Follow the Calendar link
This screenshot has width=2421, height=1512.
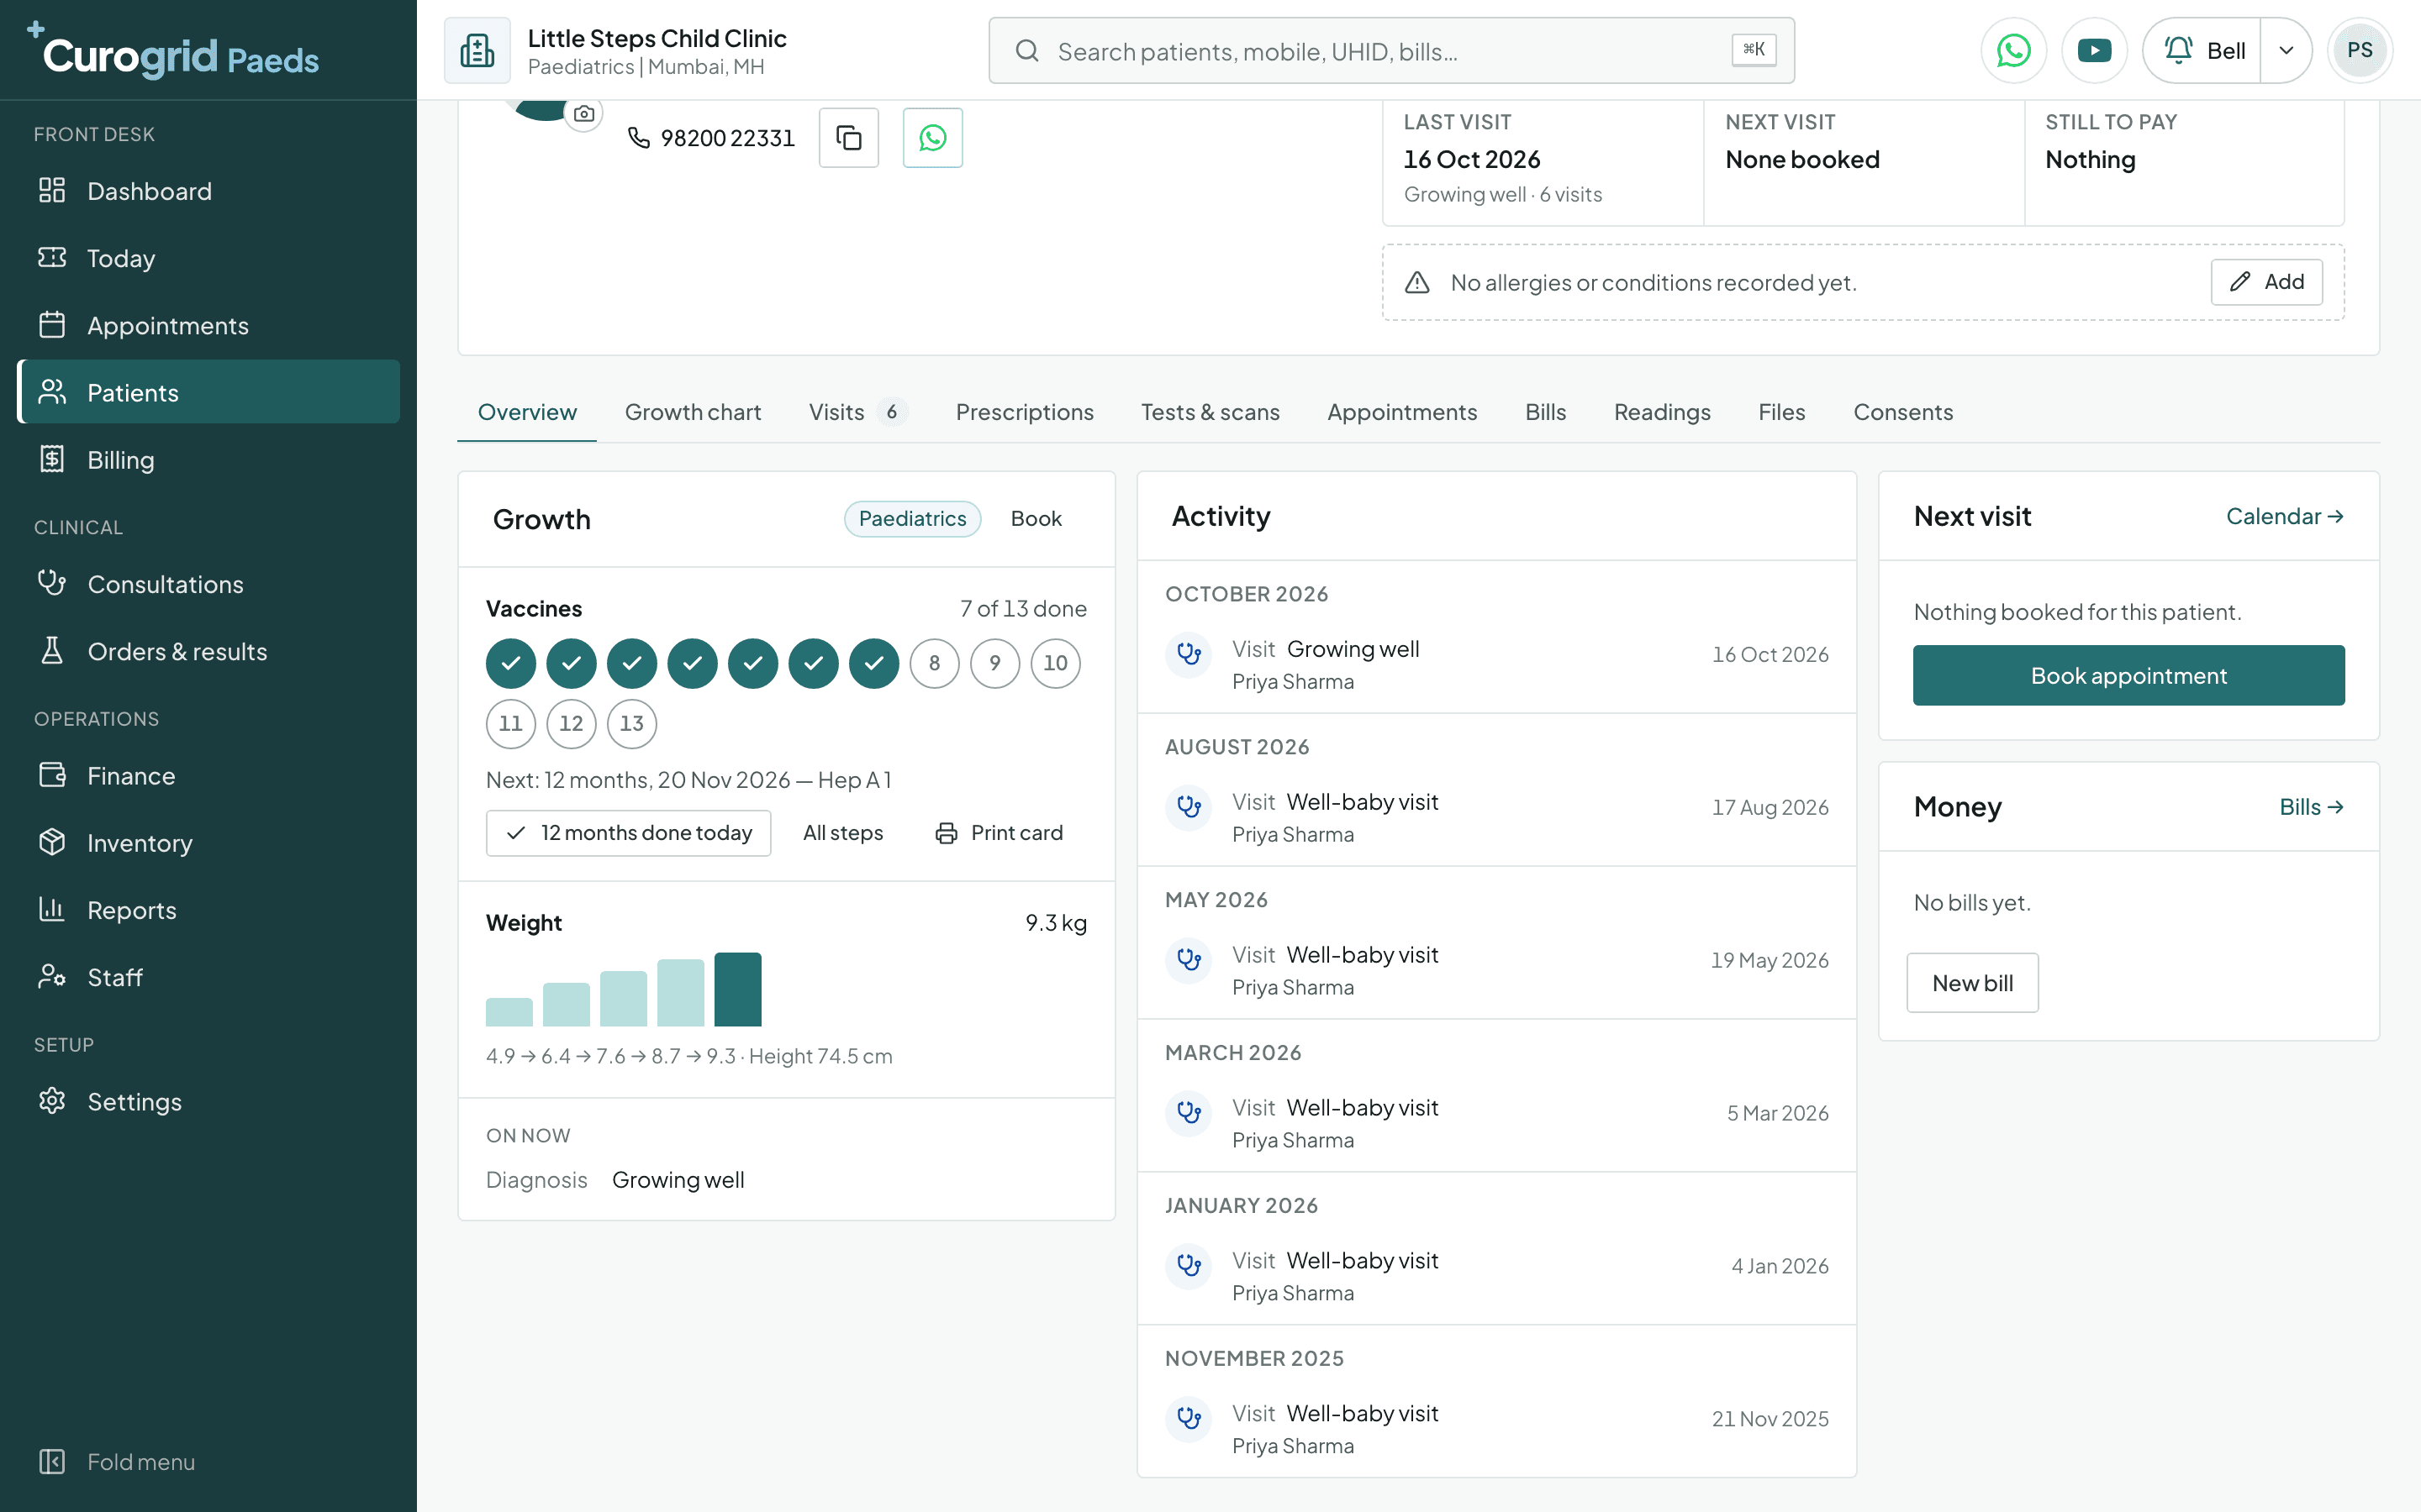[x=2284, y=516]
